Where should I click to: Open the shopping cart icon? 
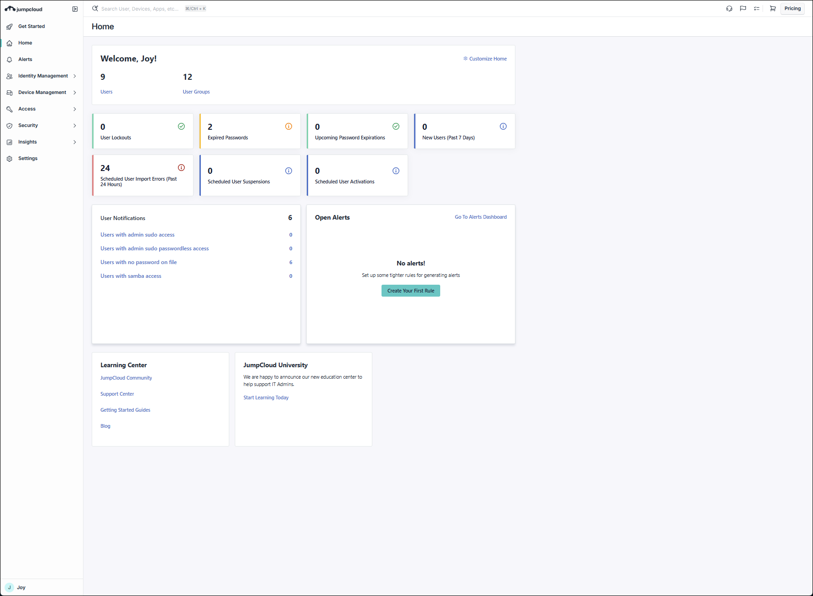point(773,9)
